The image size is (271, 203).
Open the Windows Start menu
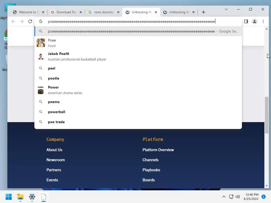coord(8,197)
